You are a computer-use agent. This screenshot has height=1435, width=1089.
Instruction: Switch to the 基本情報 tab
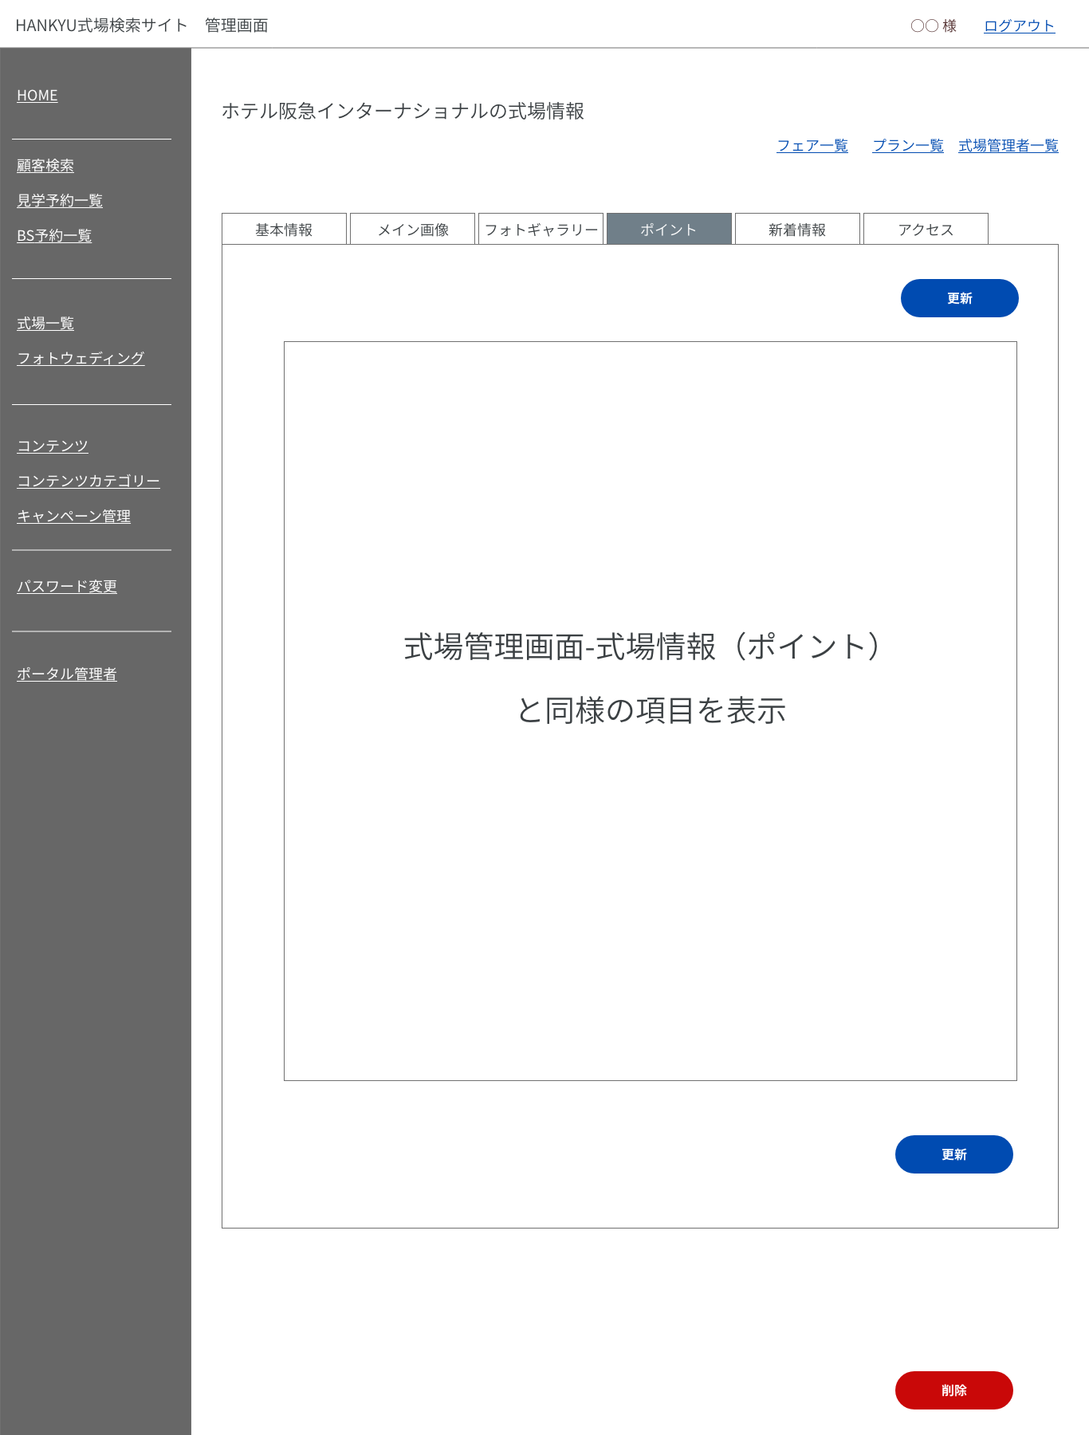tap(284, 230)
